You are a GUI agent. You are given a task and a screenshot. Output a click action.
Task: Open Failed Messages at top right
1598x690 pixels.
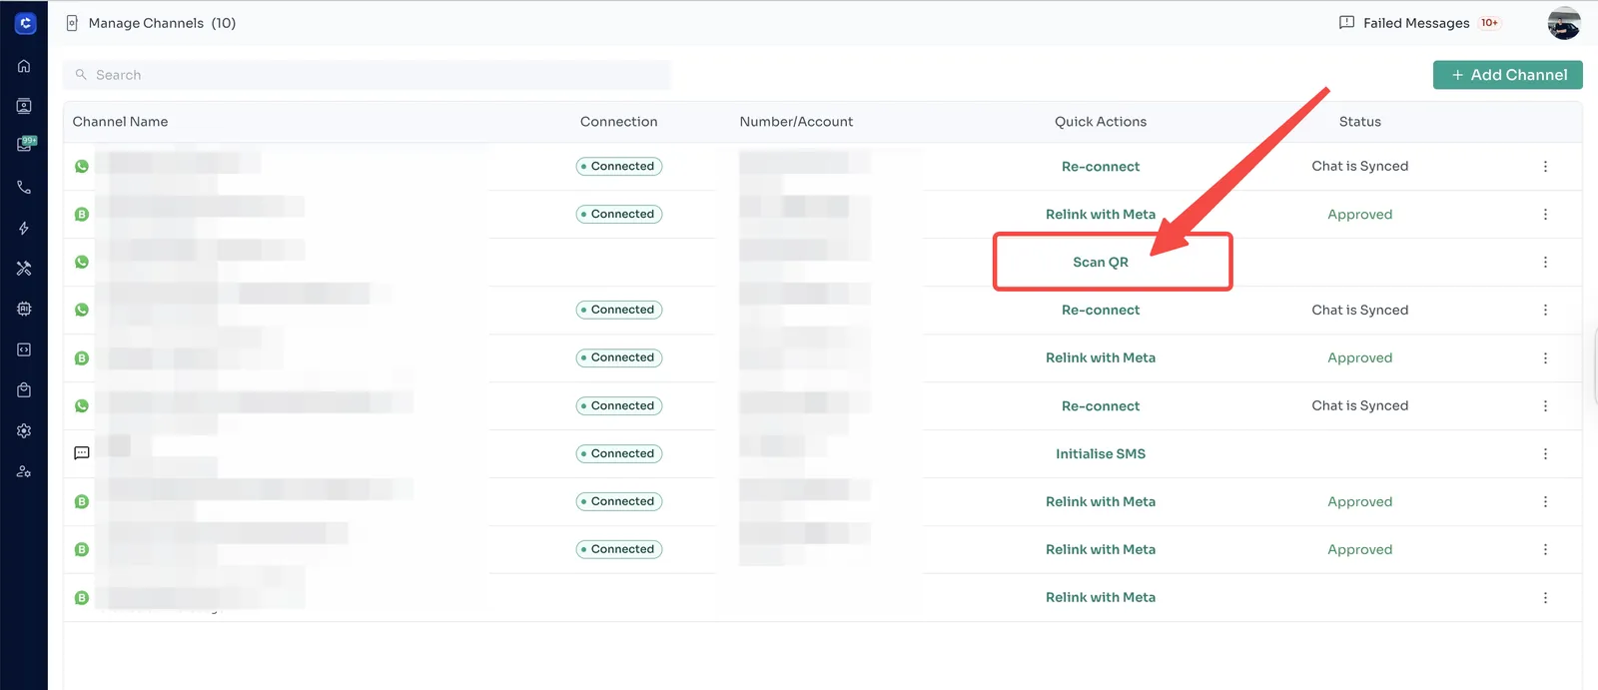pyautogui.click(x=1417, y=23)
